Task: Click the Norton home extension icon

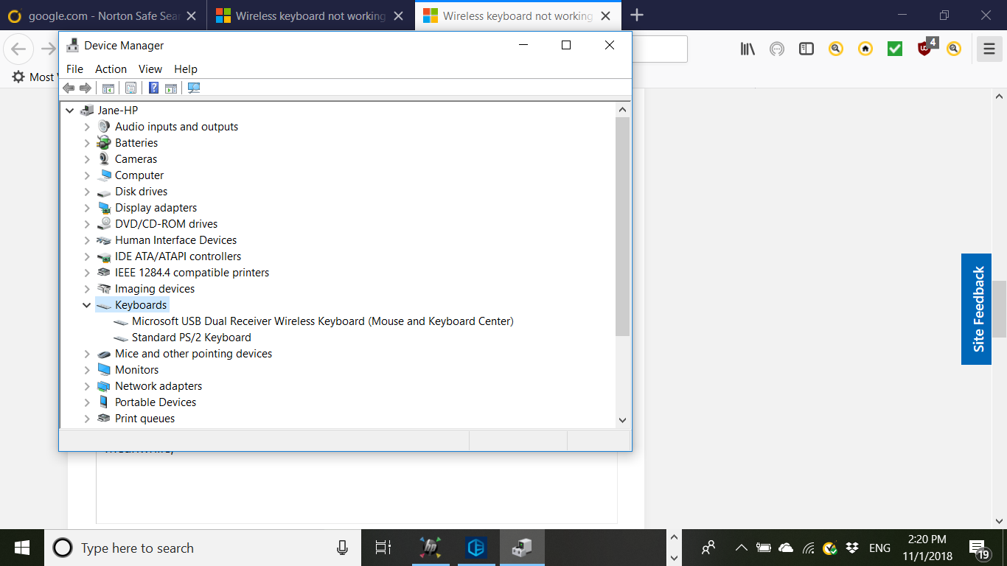Action: click(x=865, y=49)
